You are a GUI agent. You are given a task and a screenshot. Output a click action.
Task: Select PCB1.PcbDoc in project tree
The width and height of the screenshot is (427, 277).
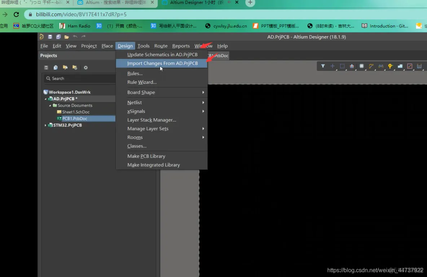(75, 118)
